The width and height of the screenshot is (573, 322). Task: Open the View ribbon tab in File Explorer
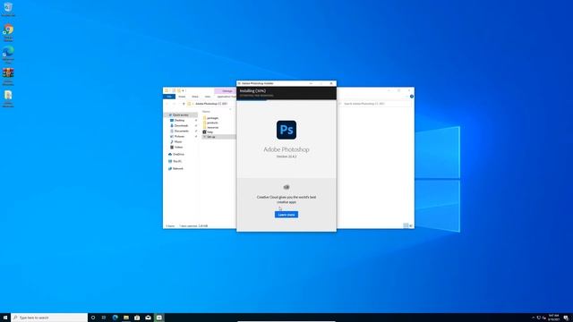click(x=208, y=97)
